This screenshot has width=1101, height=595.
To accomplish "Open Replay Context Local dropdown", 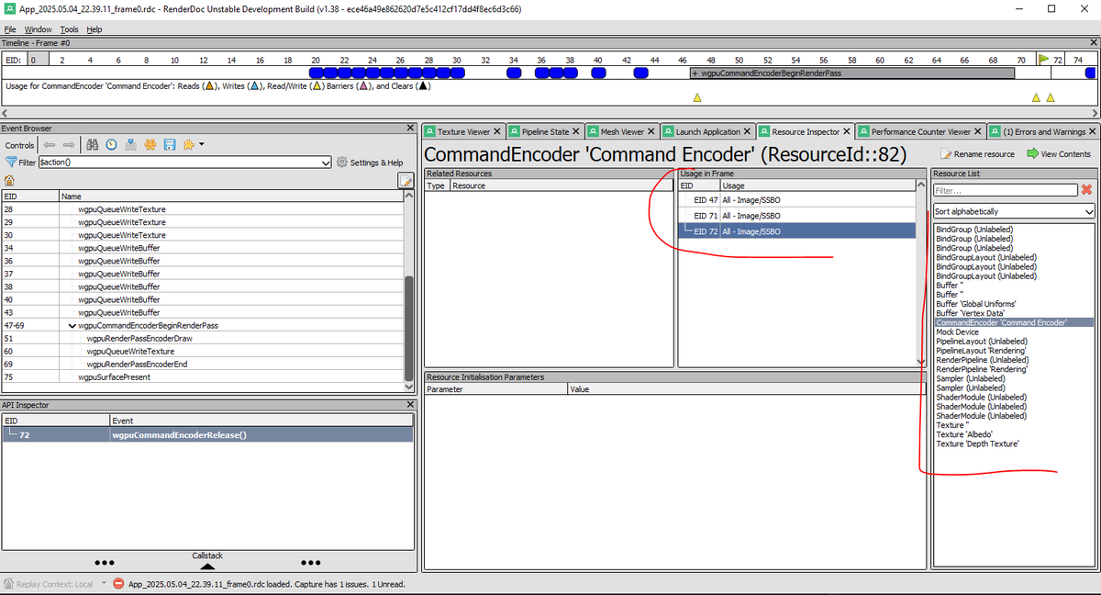I will [x=104, y=584].
